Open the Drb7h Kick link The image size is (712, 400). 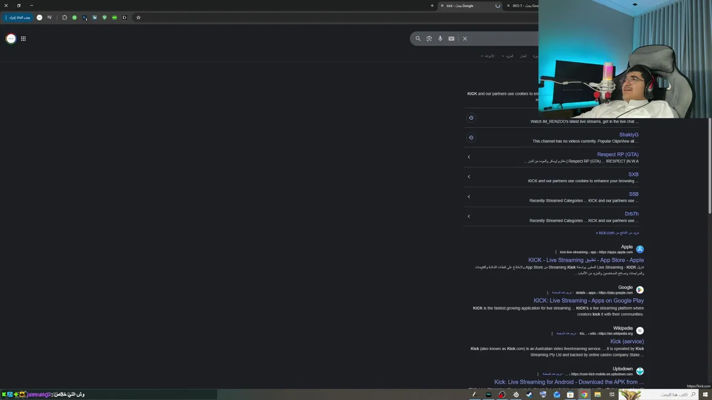pyautogui.click(x=631, y=214)
